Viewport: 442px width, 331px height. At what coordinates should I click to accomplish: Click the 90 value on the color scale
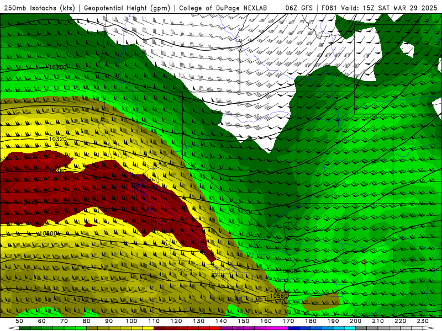tap(109, 321)
